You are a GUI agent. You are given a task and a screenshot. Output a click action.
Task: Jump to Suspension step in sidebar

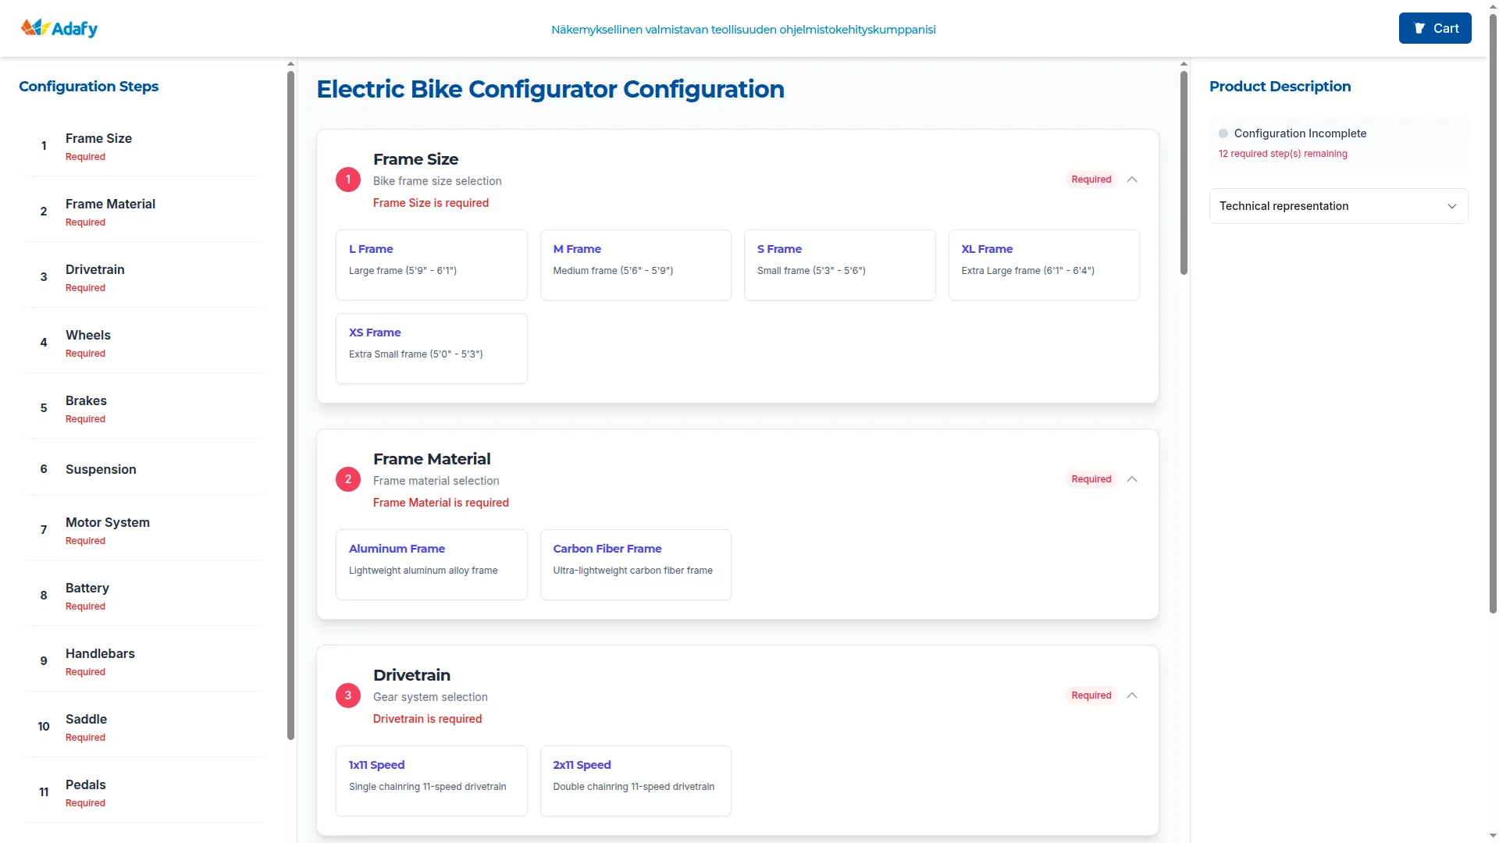(x=101, y=469)
